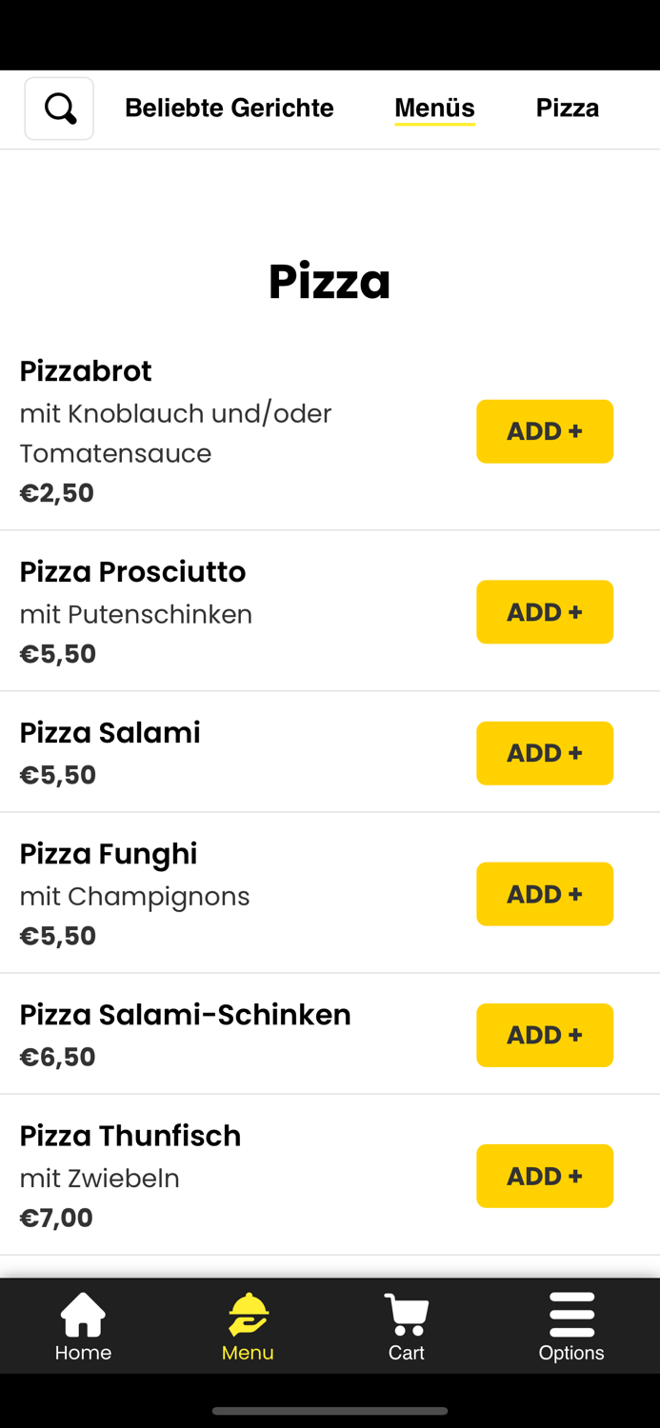Click the Pizza section heading
The image size is (660, 1428).
coord(330,280)
